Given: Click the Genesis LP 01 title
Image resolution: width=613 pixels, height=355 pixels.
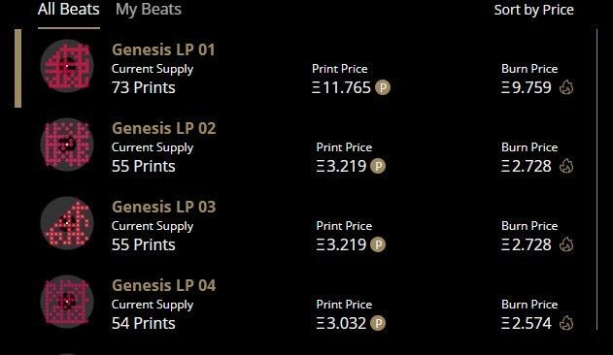Looking at the screenshot, I should [x=163, y=49].
